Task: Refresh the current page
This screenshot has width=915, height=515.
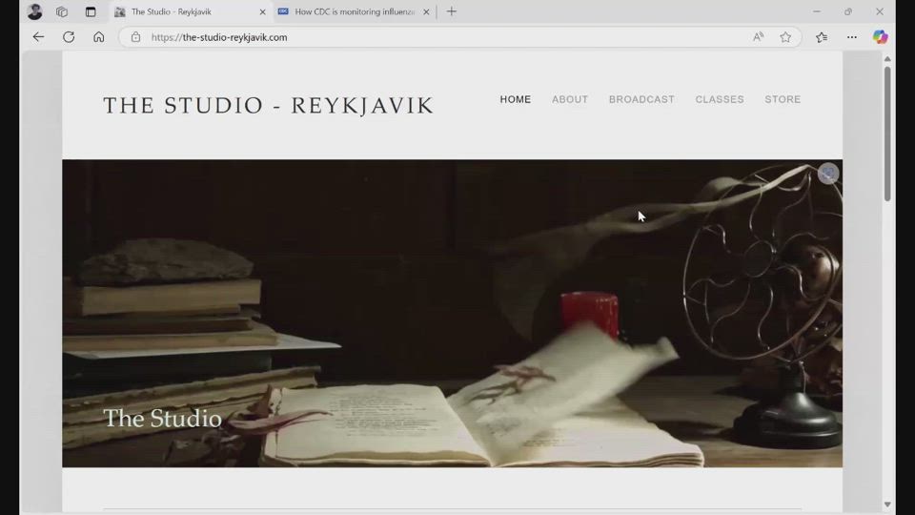Action: click(69, 37)
